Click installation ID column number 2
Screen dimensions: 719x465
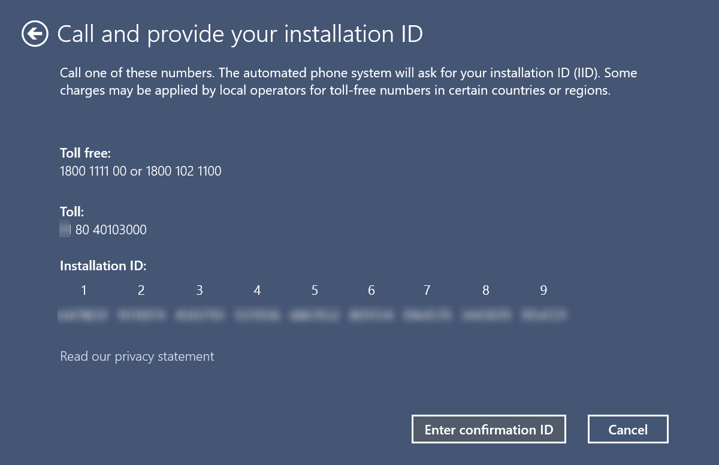[141, 291]
